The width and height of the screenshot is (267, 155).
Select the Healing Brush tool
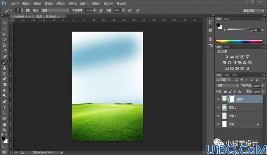click(5, 57)
